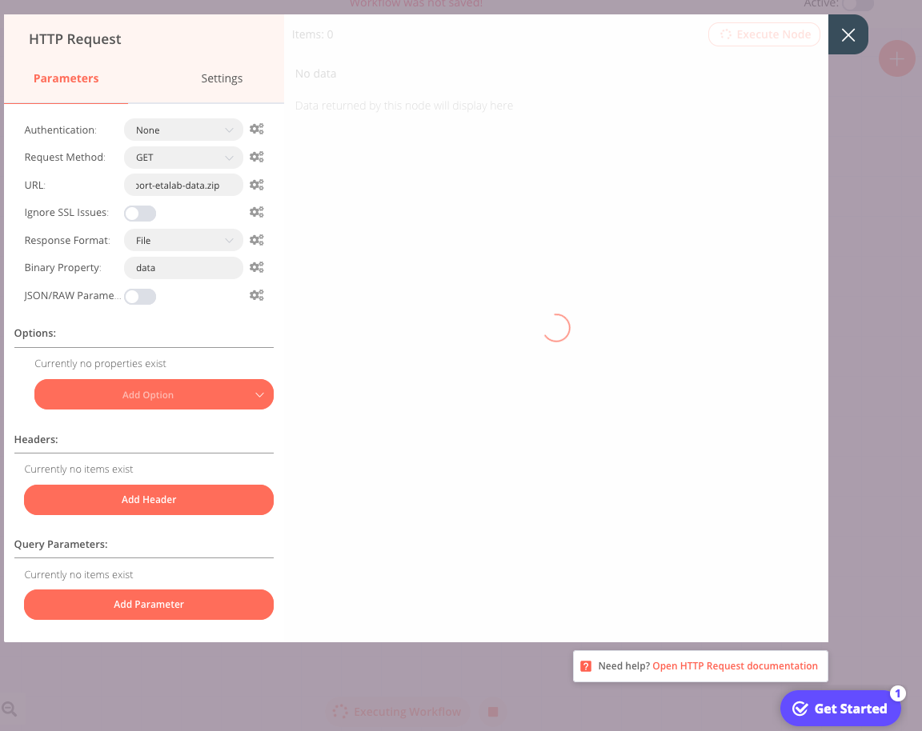This screenshot has width=922, height=731.
Task: Open Authentication parameter options gear
Action: pos(256,129)
